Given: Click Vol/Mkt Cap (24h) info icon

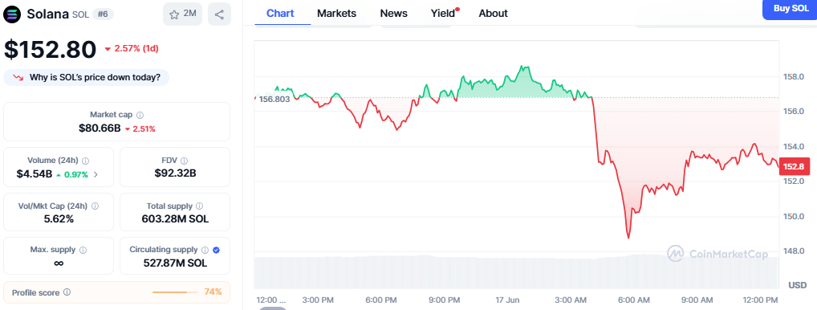Looking at the screenshot, I should click(95, 206).
